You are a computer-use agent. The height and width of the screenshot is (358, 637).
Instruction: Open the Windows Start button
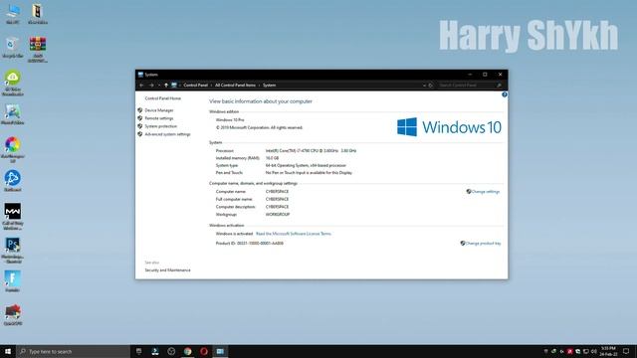pyautogui.click(x=8, y=351)
